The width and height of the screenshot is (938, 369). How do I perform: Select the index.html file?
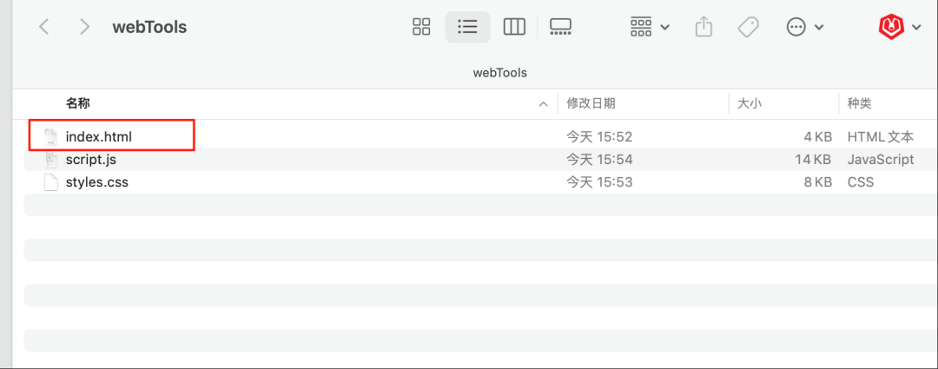98,136
